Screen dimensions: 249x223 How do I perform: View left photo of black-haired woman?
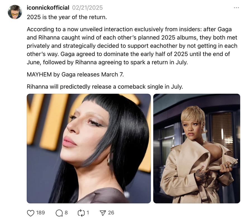point(88,149)
